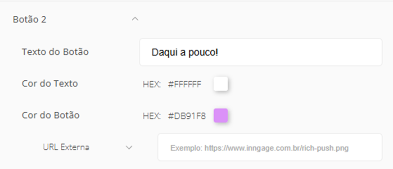Click HEX label beside #FFFFFF
Image resolution: width=393 pixels, height=169 pixels.
click(x=152, y=85)
